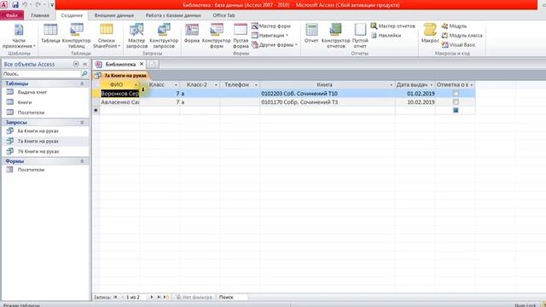Viewport: 546px width, 307px height.
Task: Switch to the Создание ribbon tab
Action: (72, 15)
